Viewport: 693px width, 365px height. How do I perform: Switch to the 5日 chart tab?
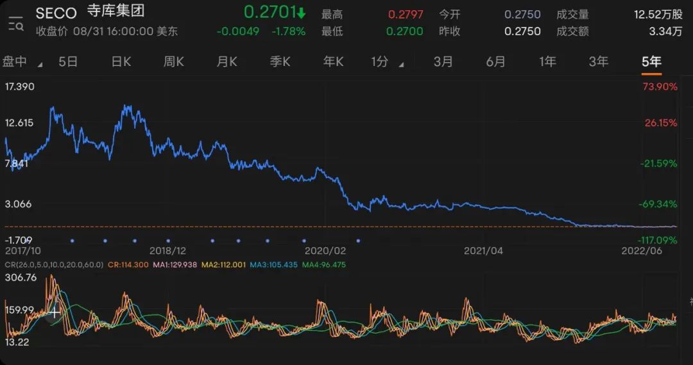tap(68, 61)
